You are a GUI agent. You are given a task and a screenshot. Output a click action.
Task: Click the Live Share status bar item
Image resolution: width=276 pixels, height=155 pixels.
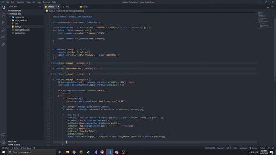tap(26, 148)
